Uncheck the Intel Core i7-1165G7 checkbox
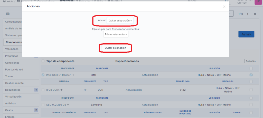 tap(43, 75)
